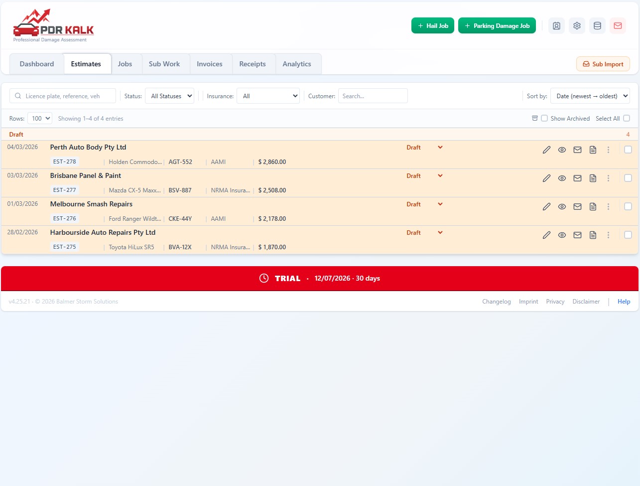
Task: Open document icon for Harbourside Auto Repairs
Action: [x=593, y=235]
